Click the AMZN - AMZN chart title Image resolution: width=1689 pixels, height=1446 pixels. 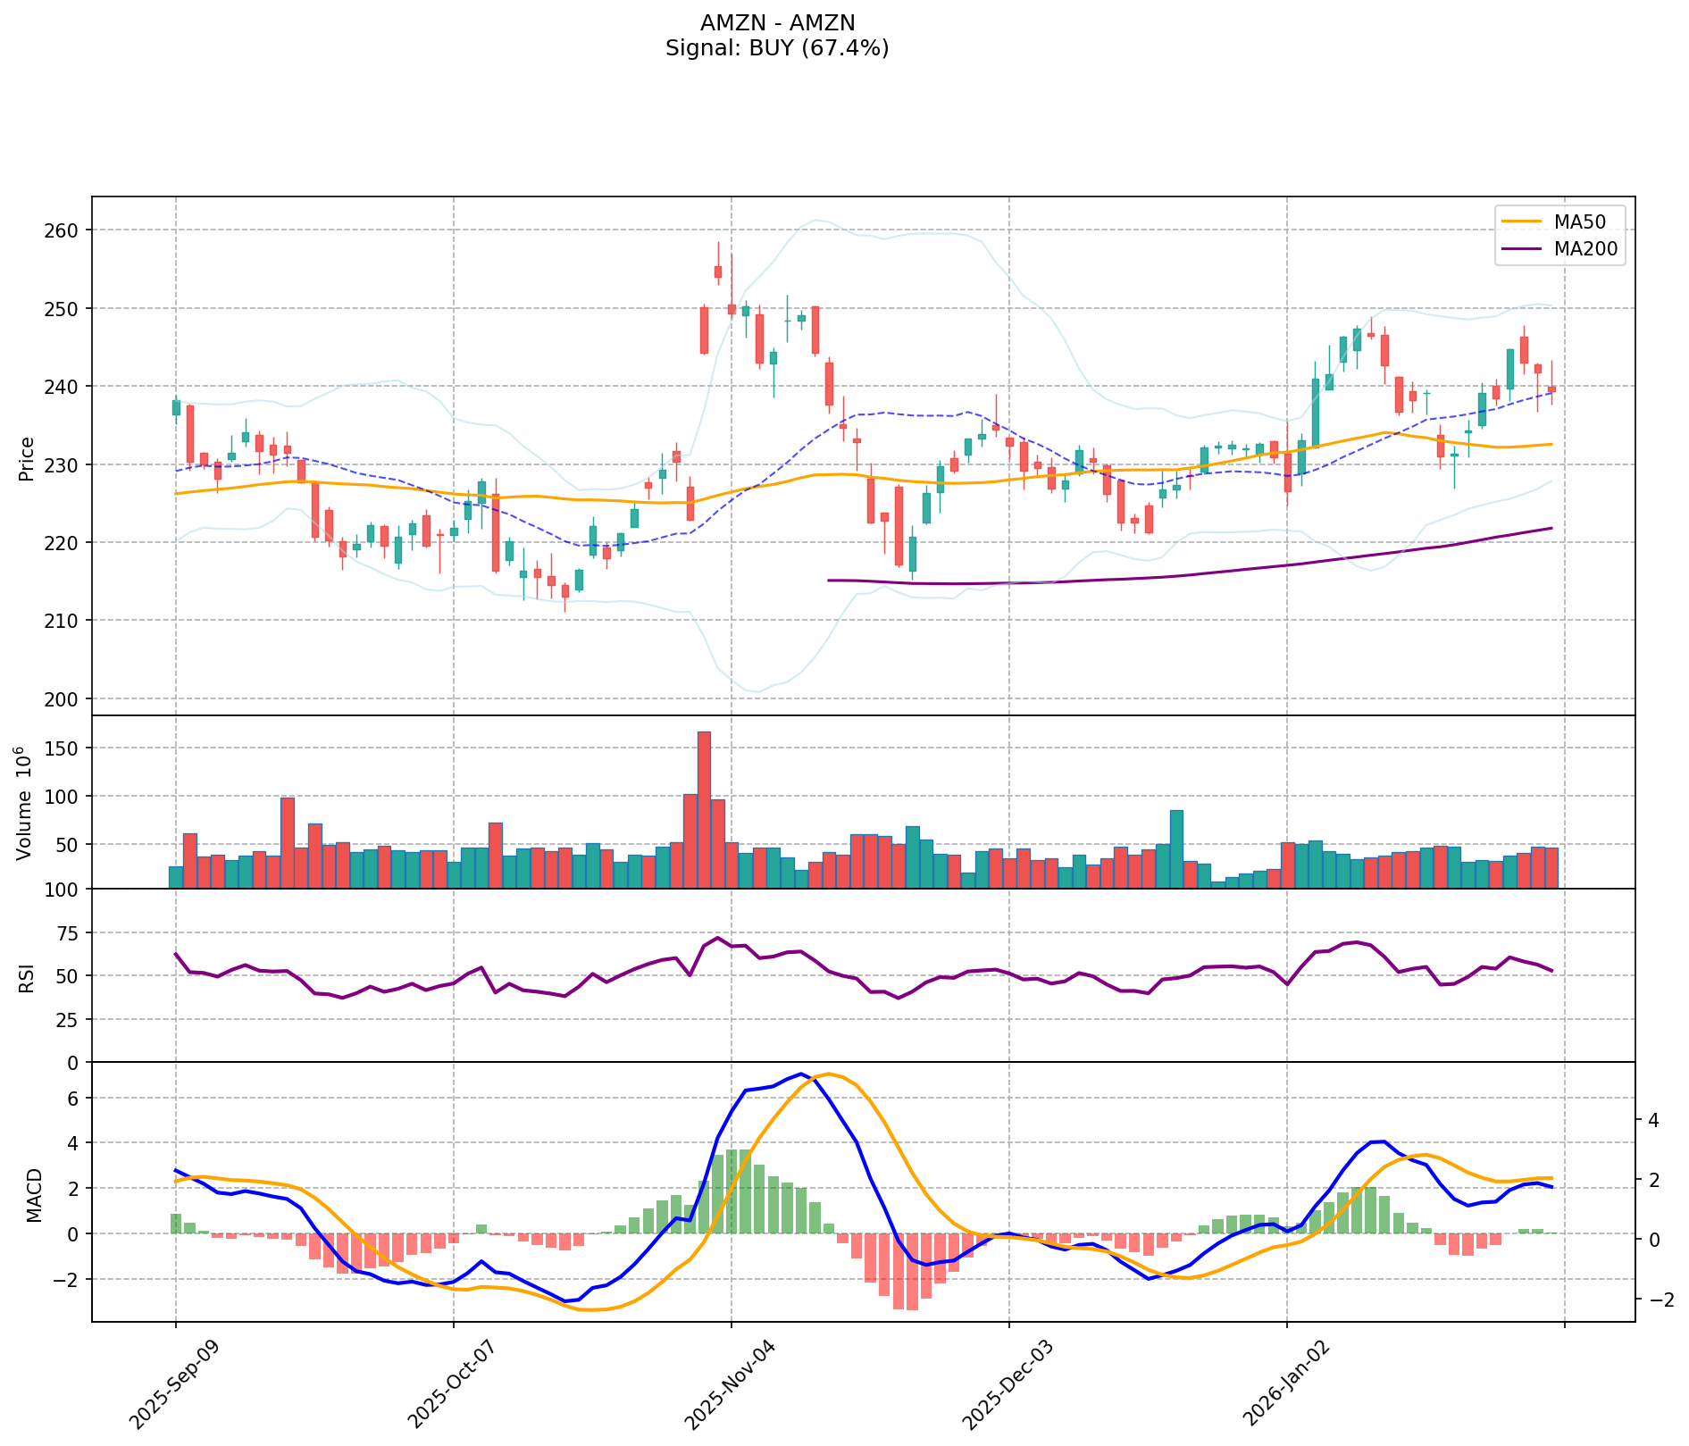tap(777, 23)
